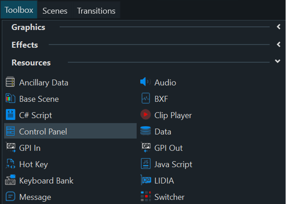Expand the Effects section chevron
The image size is (286, 204).
278,45
